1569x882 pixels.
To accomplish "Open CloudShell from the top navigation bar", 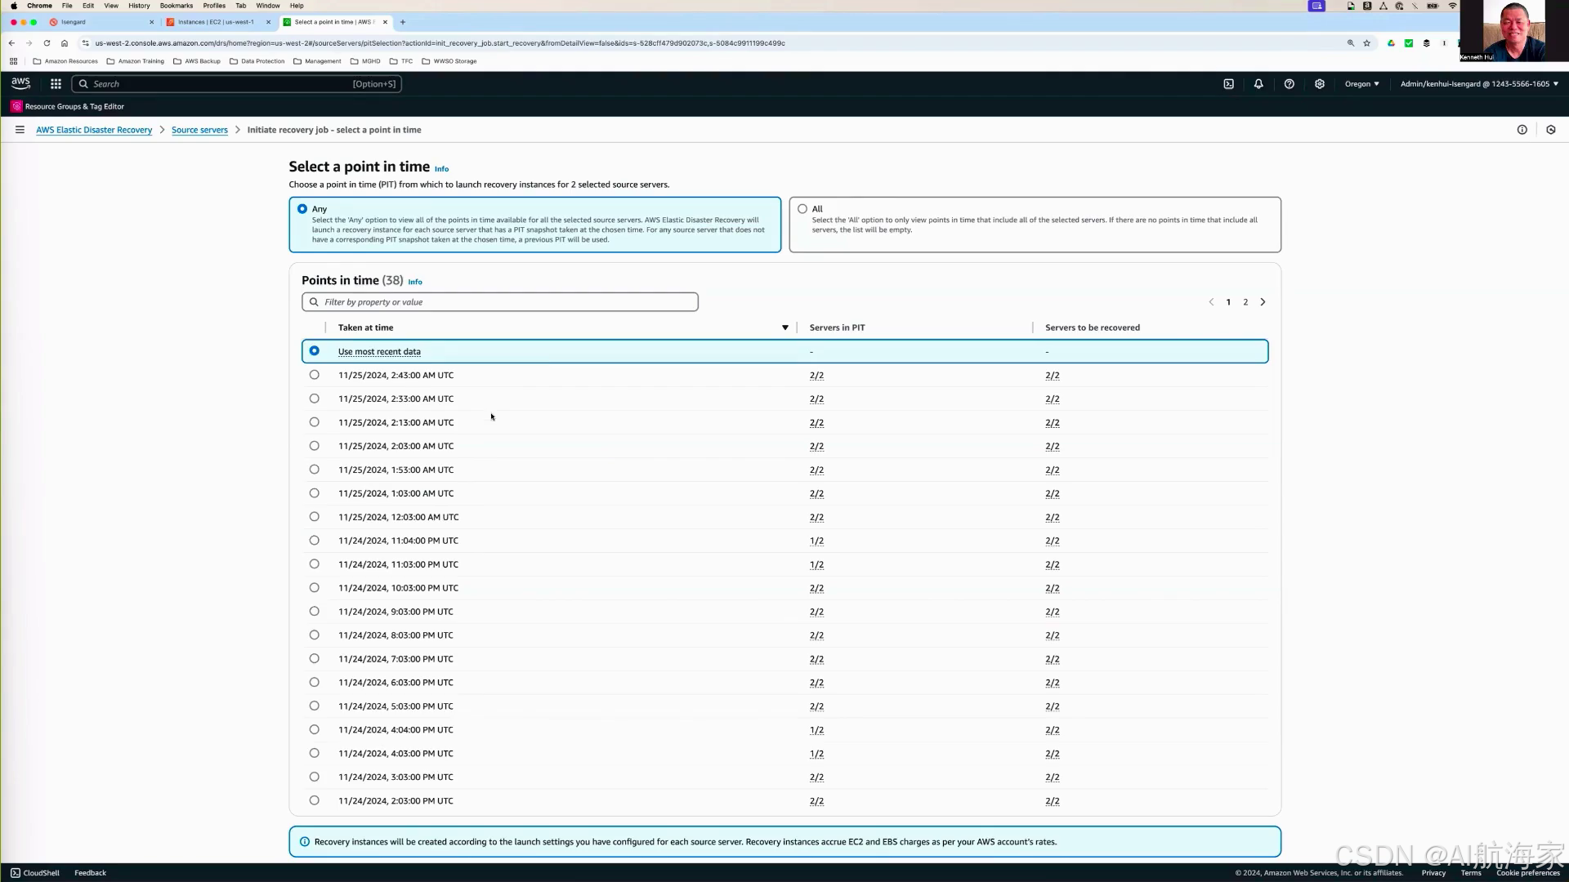I will point(1228,83).
